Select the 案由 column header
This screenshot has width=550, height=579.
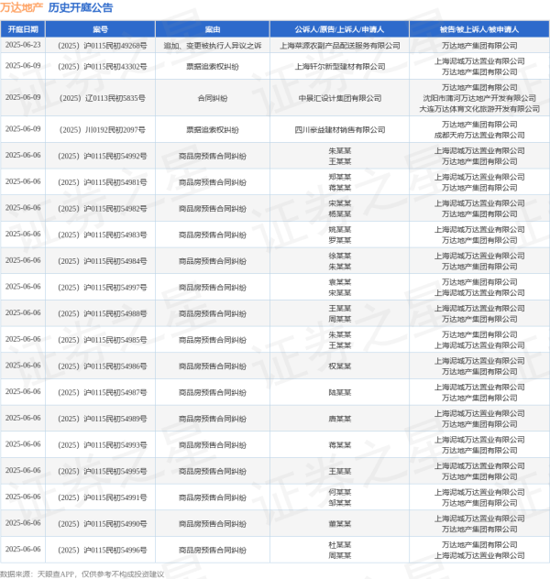point(213,29)
